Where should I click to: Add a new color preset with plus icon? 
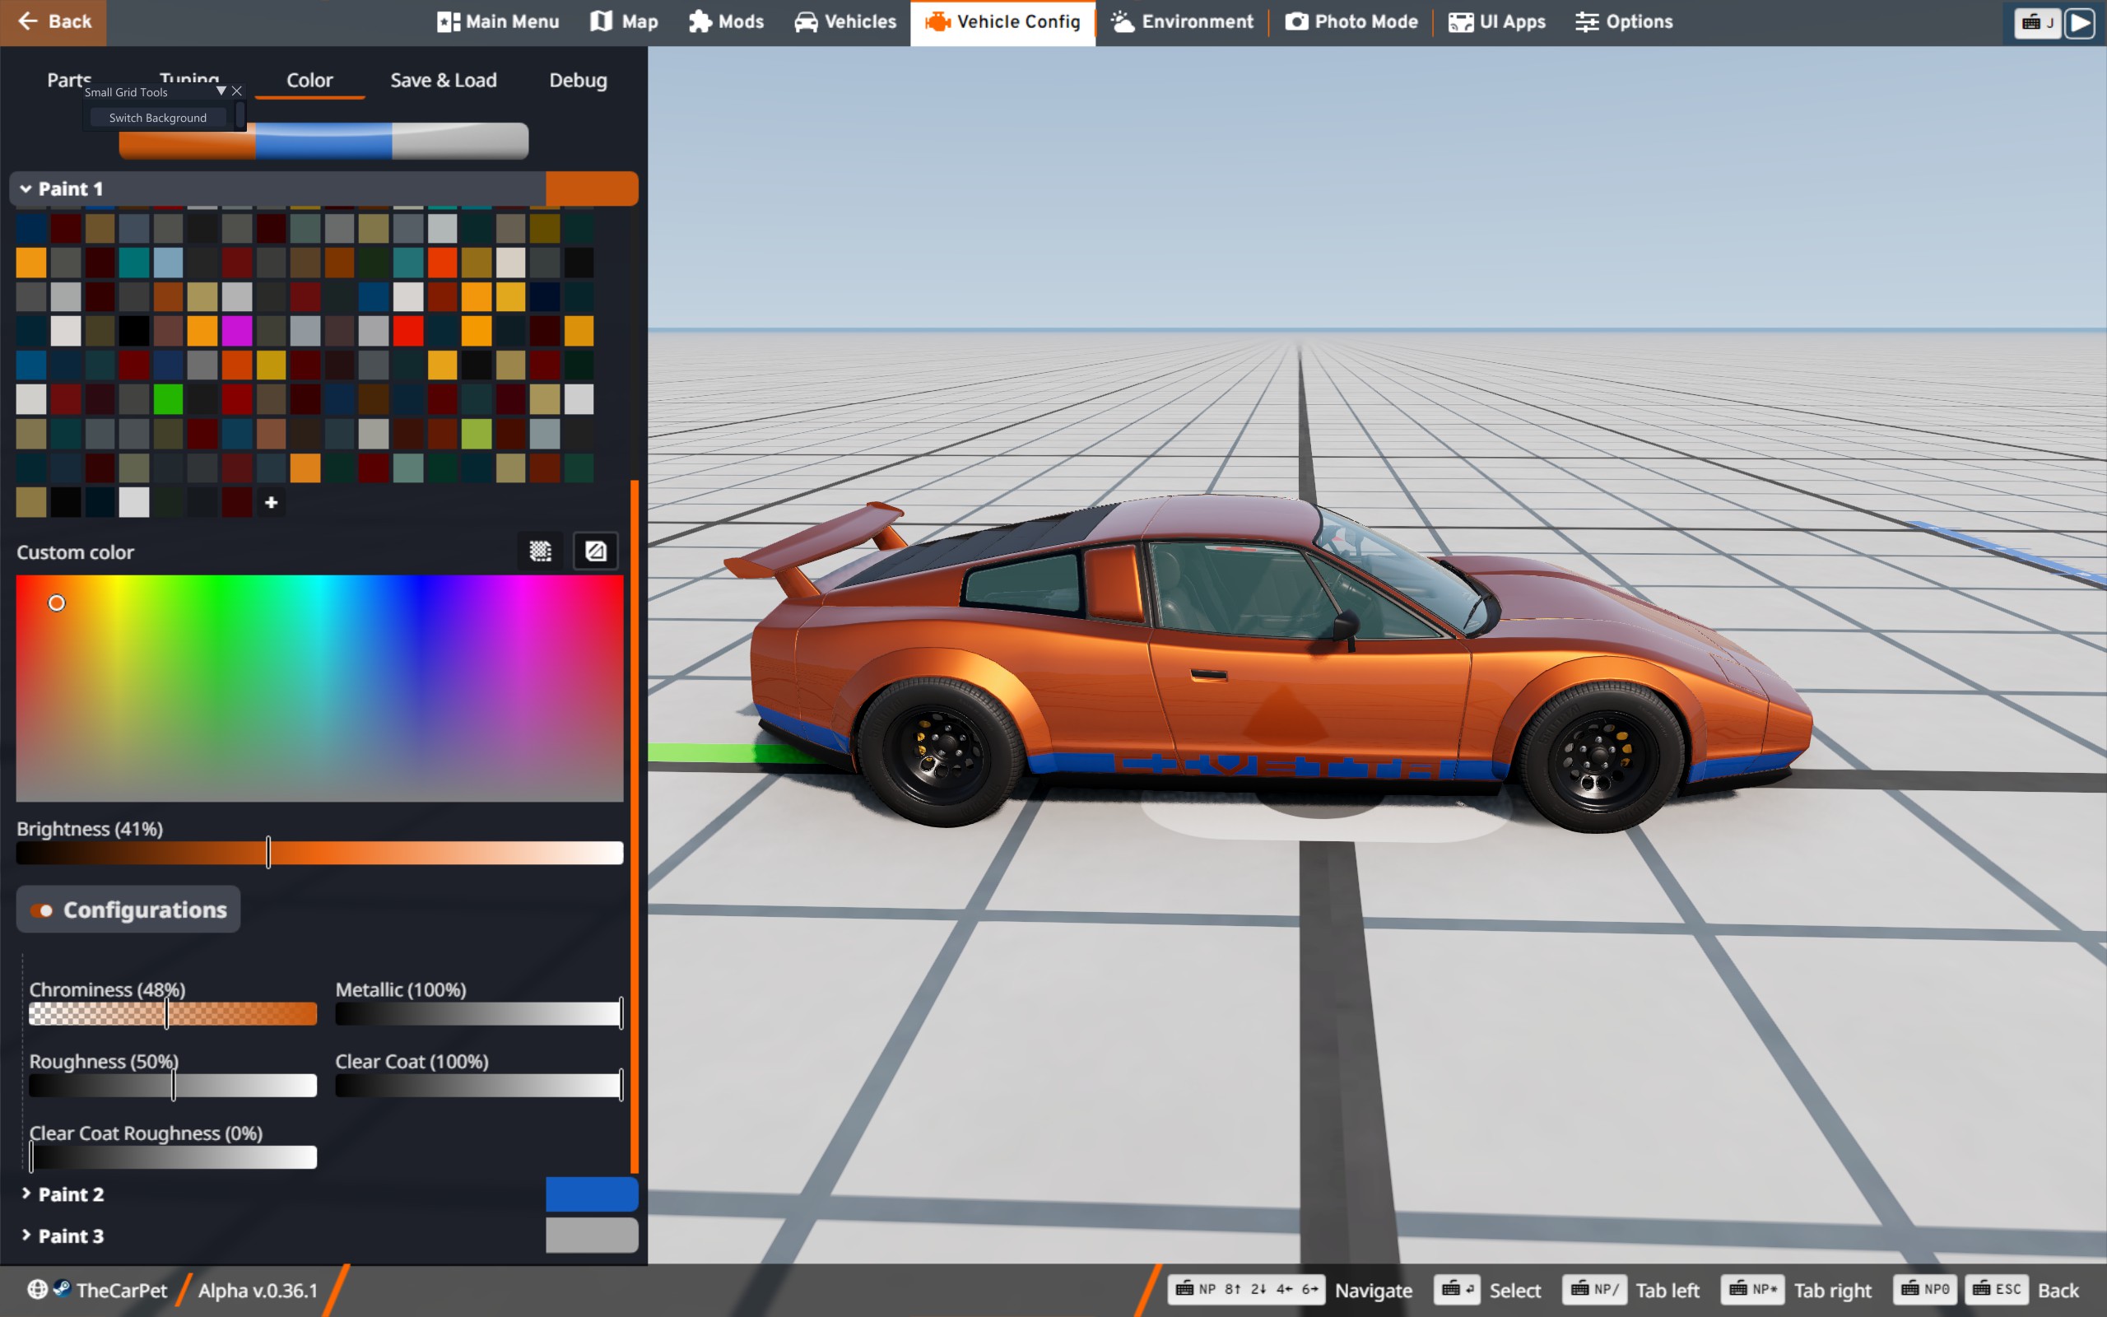coord(271,503)
